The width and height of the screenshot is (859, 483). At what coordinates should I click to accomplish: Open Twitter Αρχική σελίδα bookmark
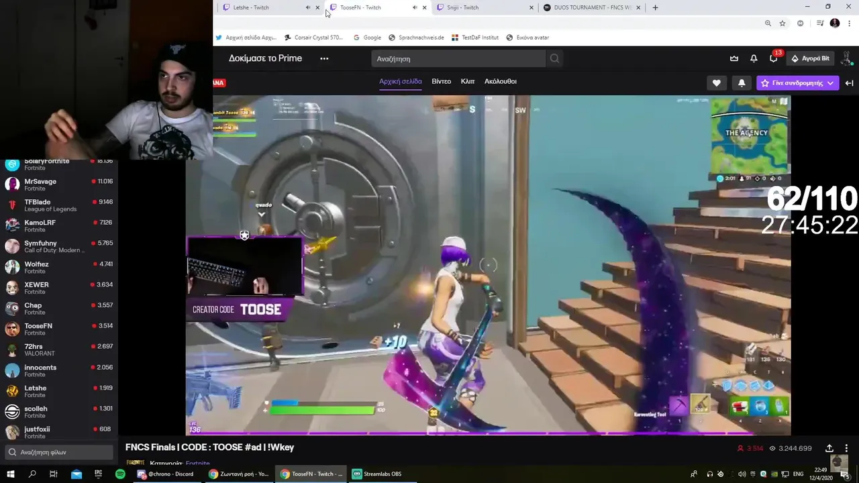[x=246, y=38]
